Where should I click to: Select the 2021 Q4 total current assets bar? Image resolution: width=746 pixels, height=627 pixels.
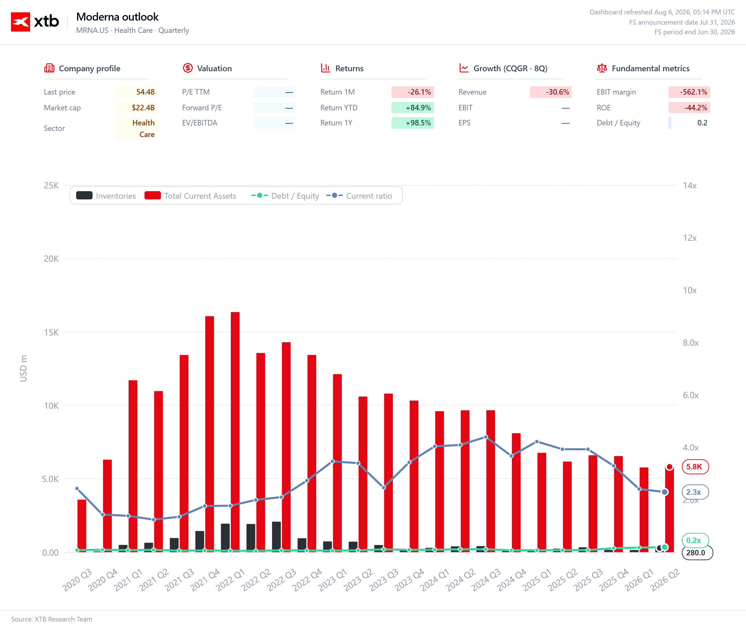[209, 434]
